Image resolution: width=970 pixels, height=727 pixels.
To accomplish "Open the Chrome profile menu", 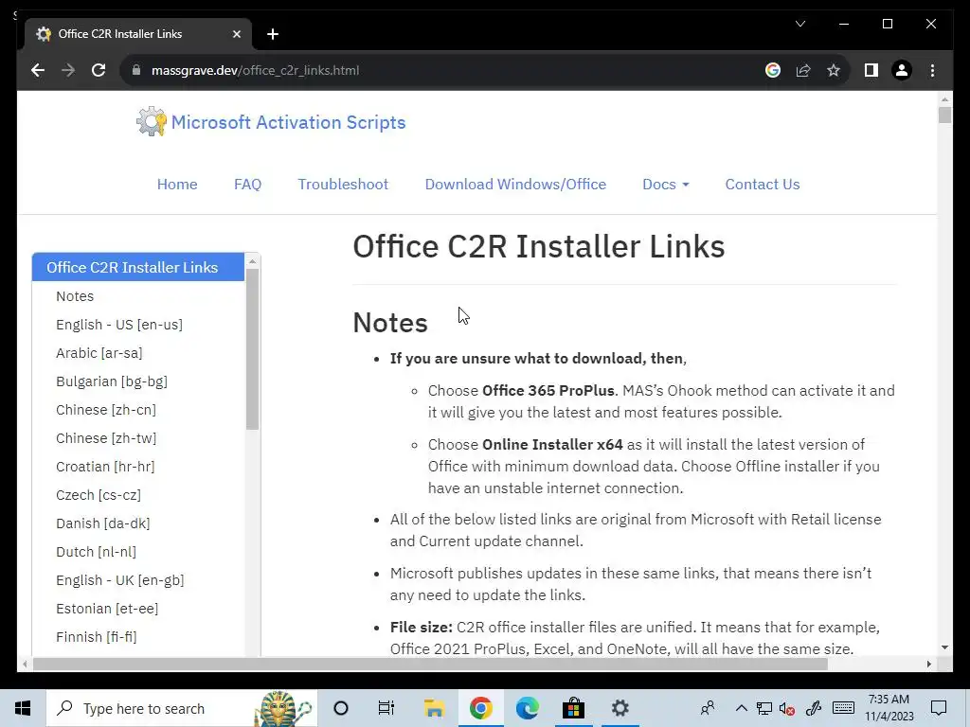I will pyautogui.click(x=902, y=70).
